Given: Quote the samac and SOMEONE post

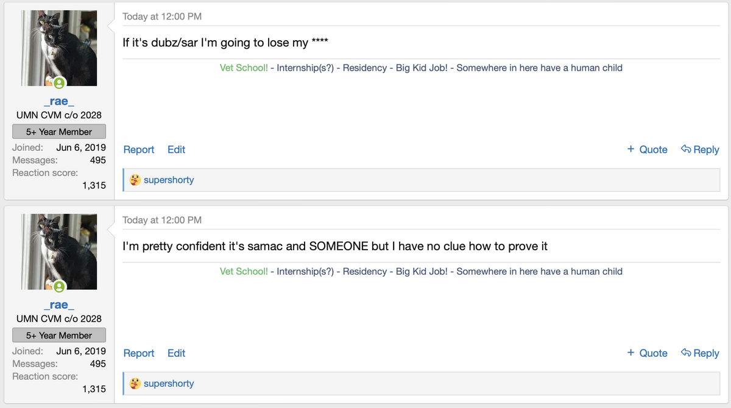Looking at the screenshot, I should [648, 353].
